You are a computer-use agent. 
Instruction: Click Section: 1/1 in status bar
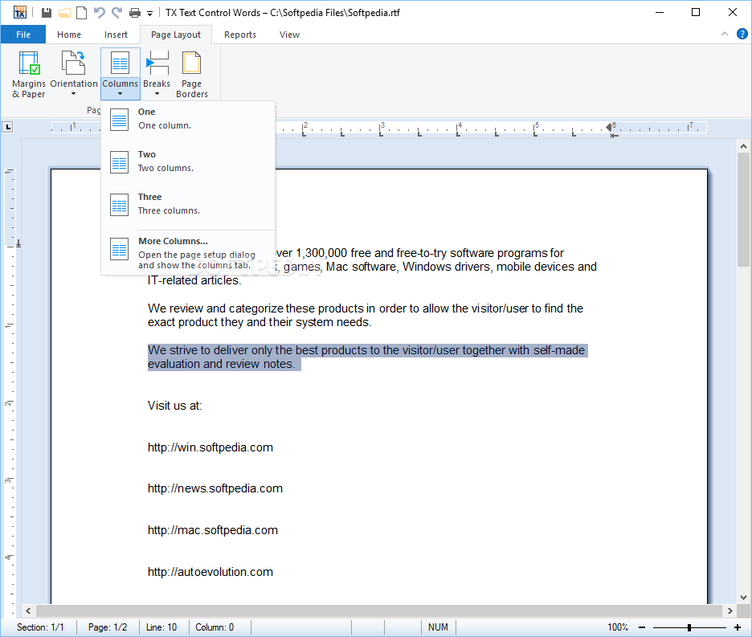pos(40,627)
